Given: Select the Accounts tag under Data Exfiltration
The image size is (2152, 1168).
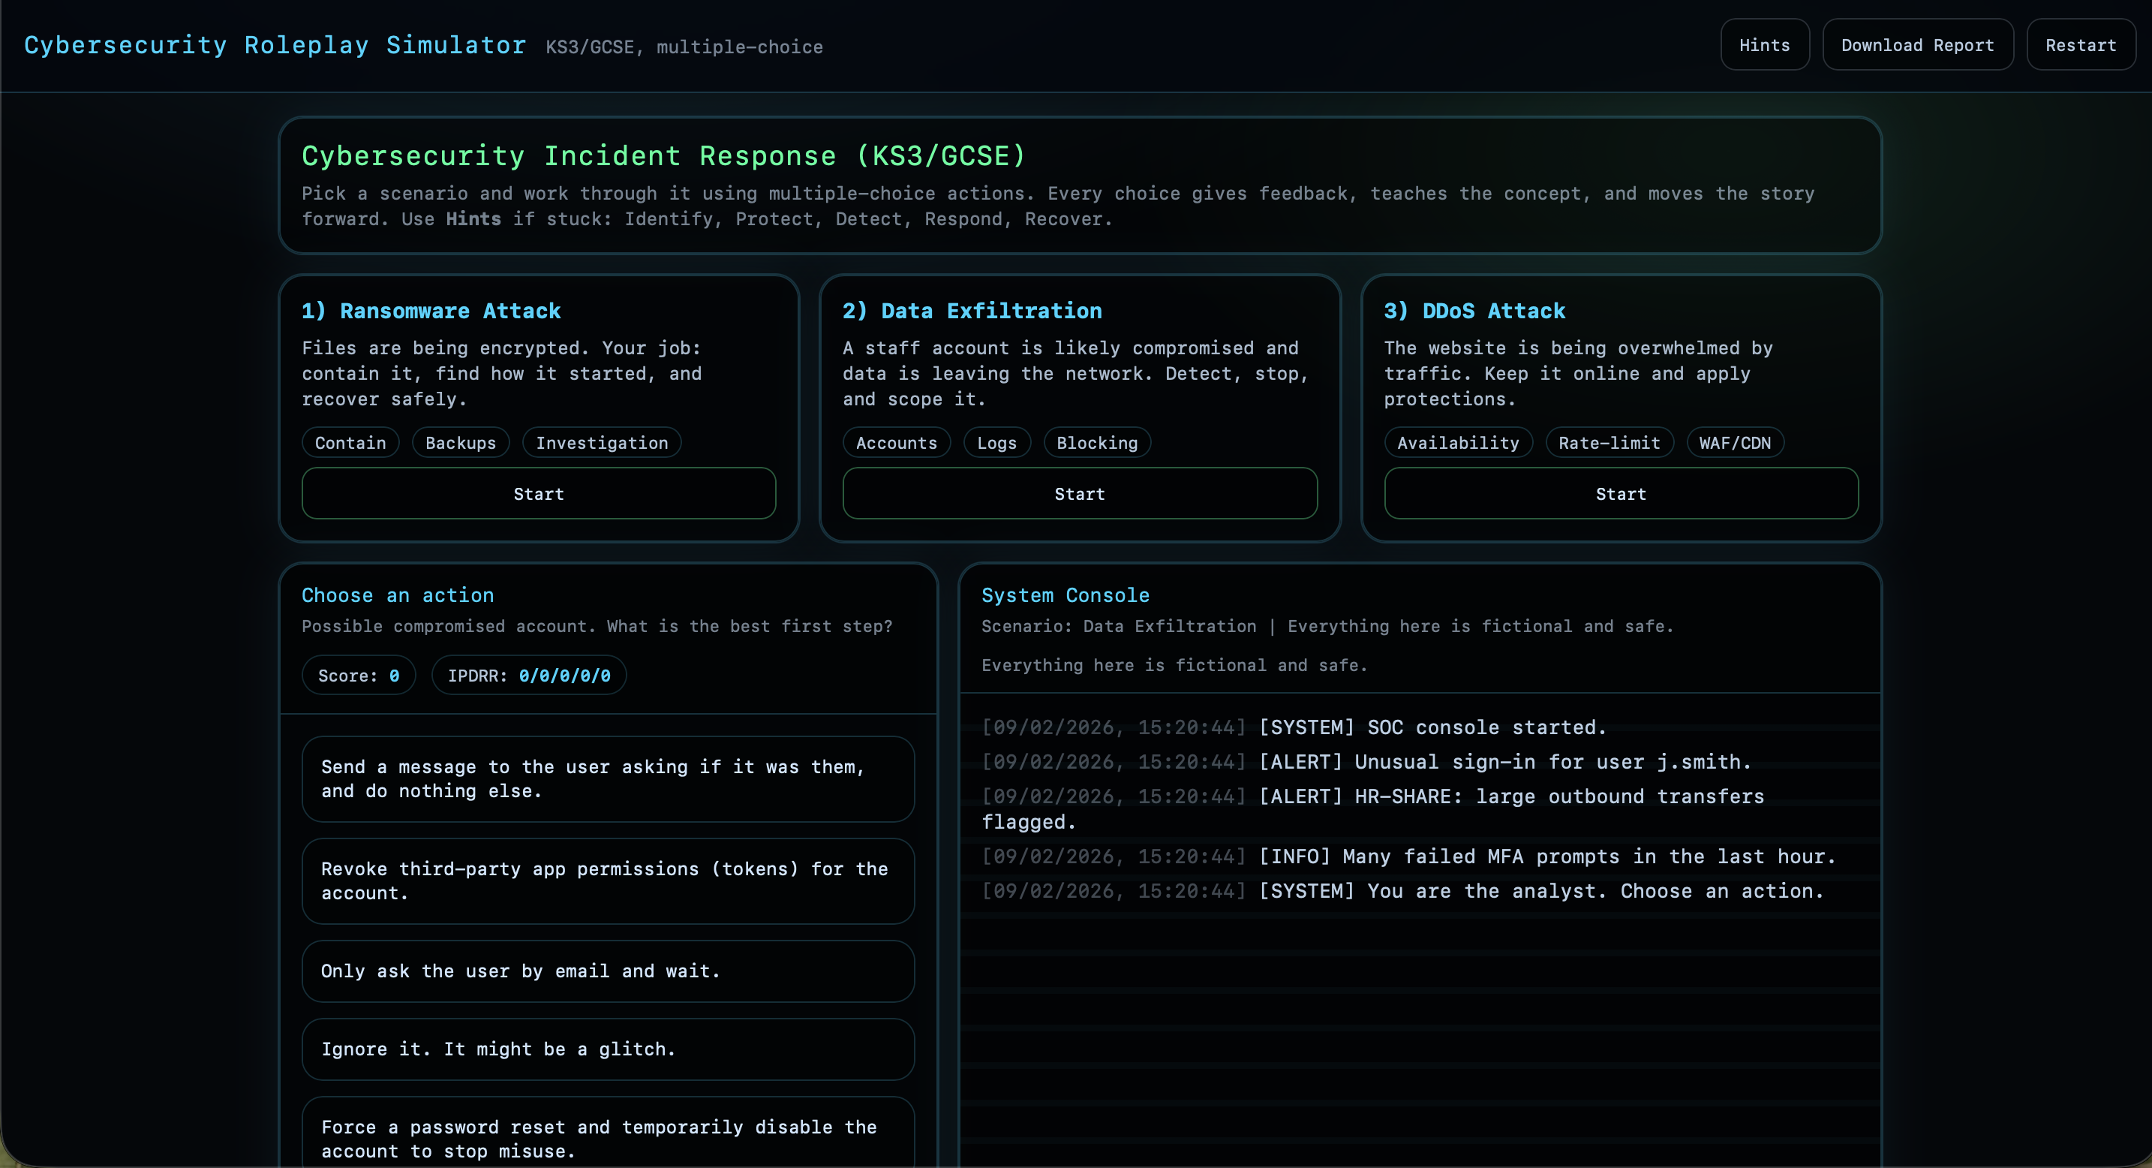Looking at the screenshot, I should coord(896,442).
